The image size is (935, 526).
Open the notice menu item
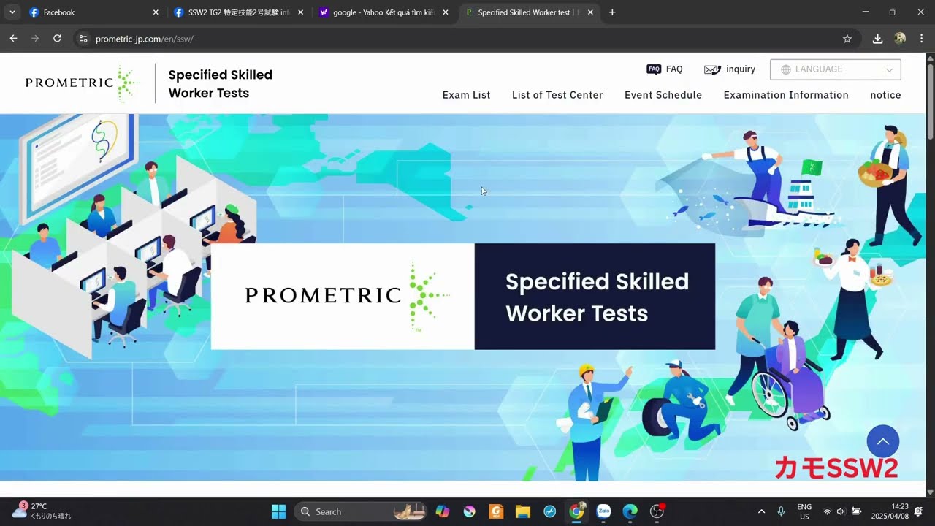pyautogui.click(x=885, y=95)
